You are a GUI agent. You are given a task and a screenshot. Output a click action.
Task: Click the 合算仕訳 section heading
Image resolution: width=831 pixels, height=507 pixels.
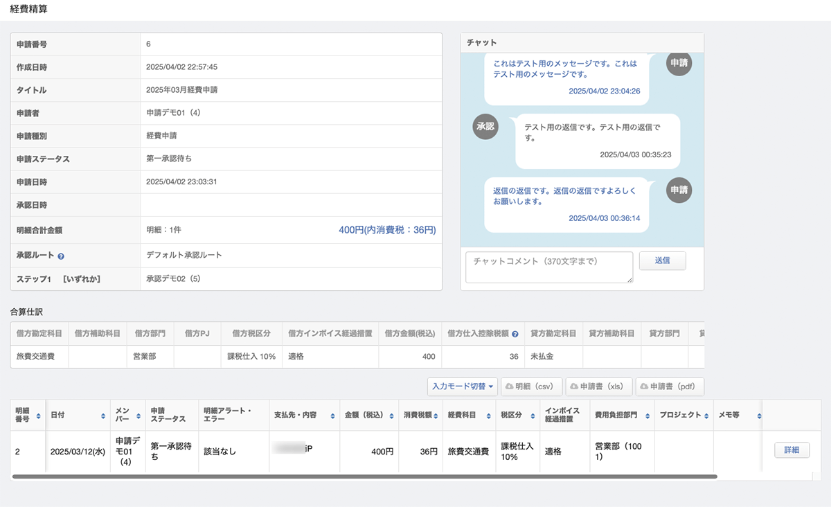(x=27, y=312)
